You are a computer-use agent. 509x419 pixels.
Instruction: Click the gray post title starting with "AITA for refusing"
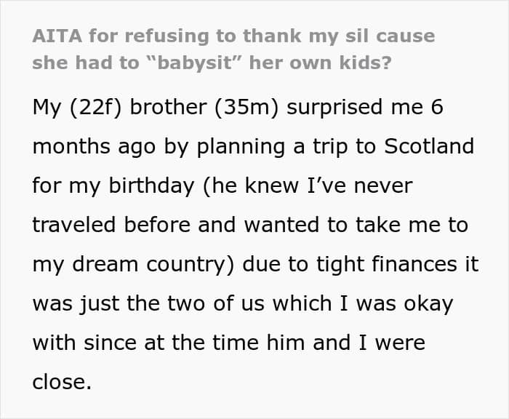(233, 49)
